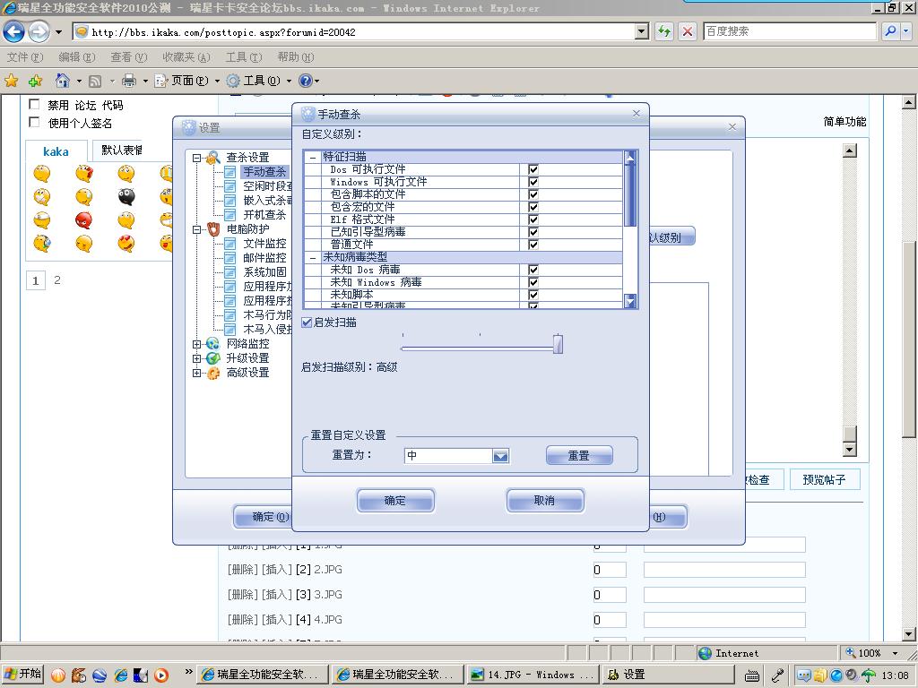Select the kaka emoticon tab

coord(56,151)
